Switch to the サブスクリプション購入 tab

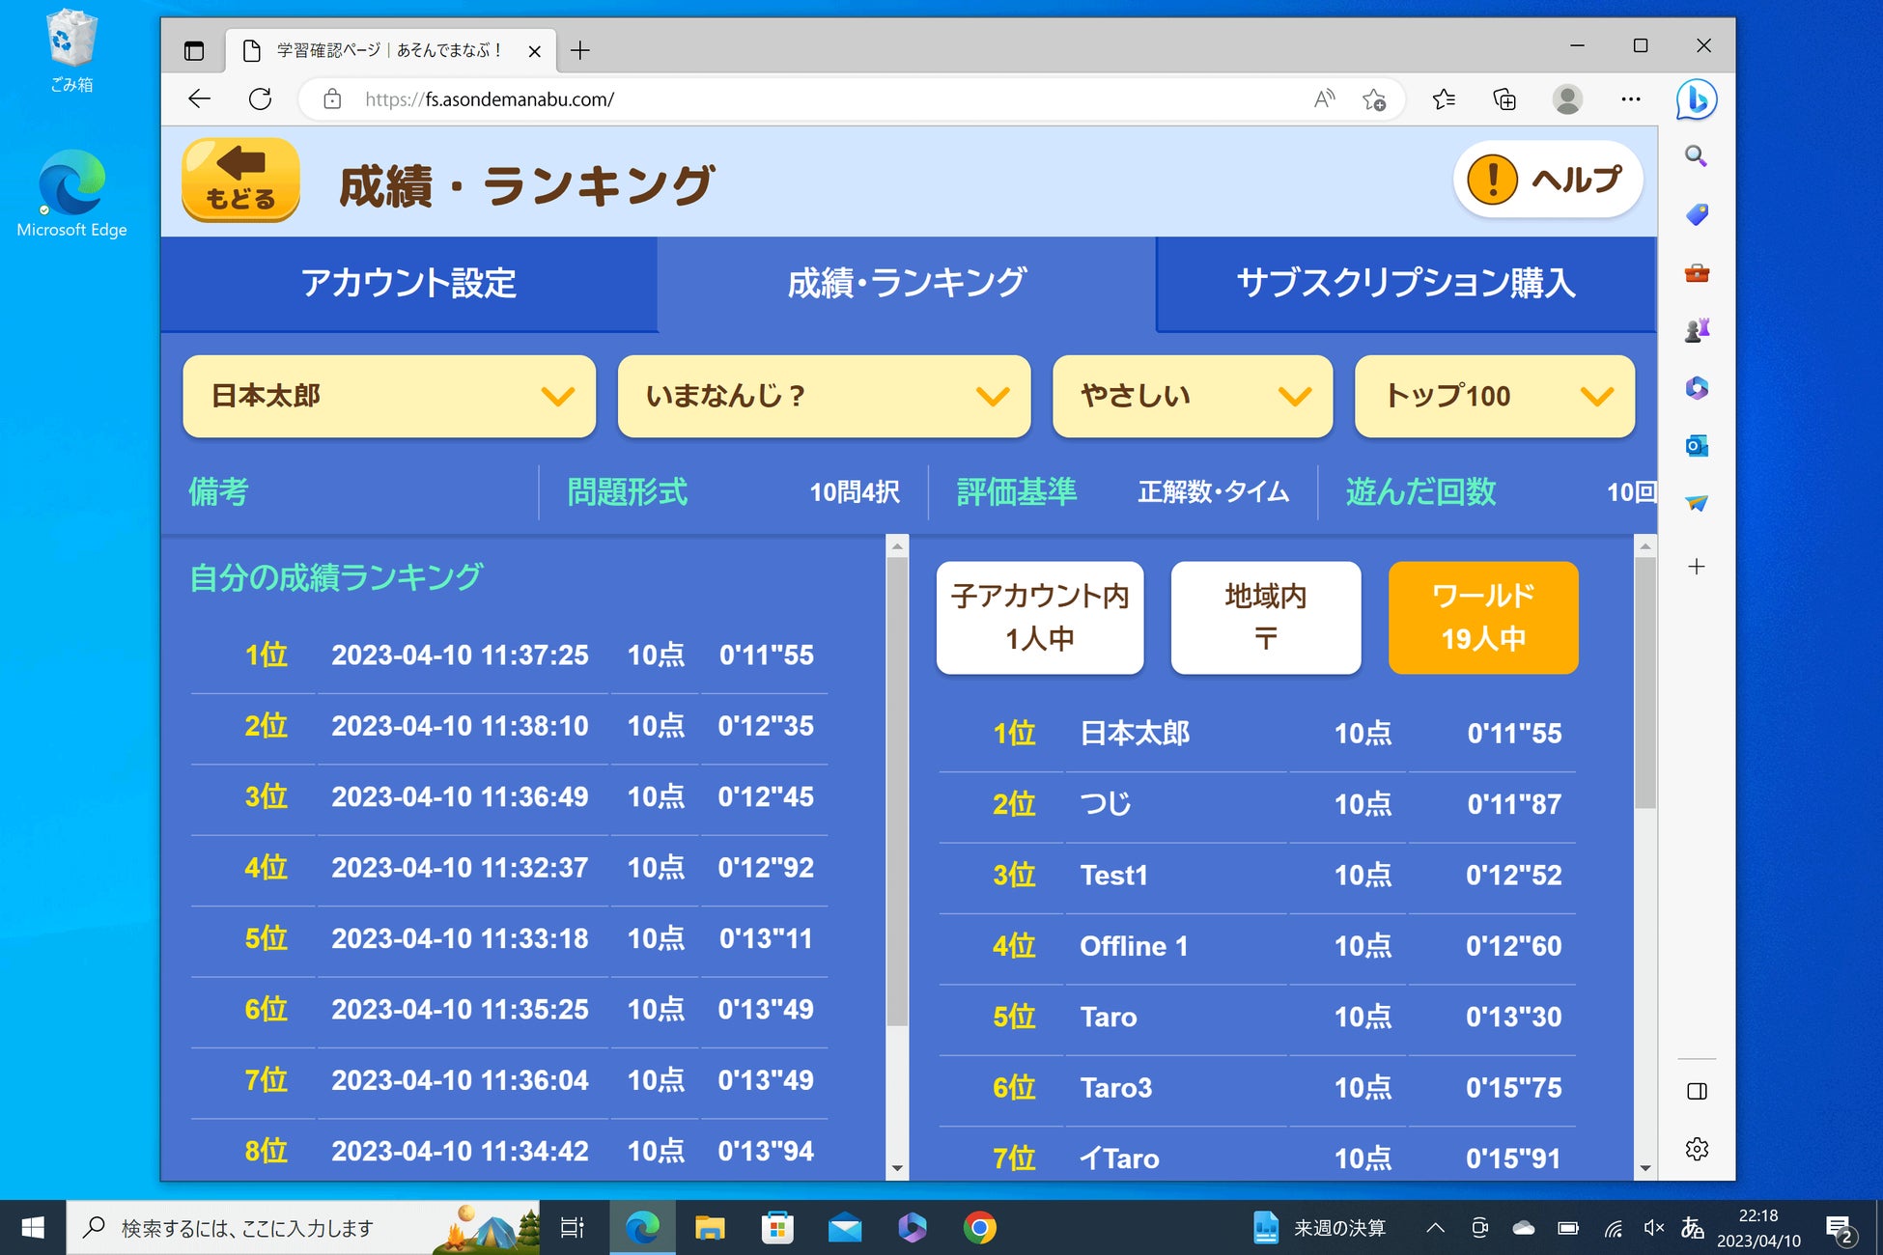pyautogui.click(x=1405, y=284)
